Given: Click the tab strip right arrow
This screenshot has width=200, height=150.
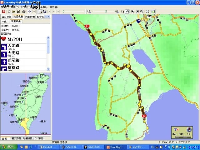Looking at the screenshot, I should tap(48, 17).
